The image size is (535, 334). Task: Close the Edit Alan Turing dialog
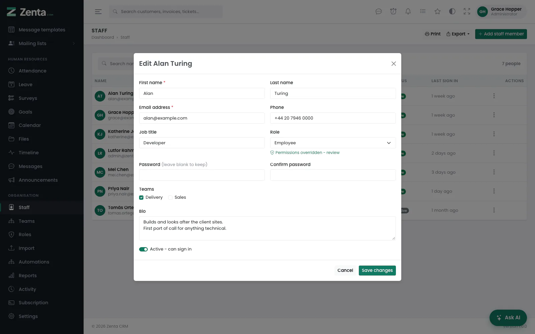(x=394, y=63)
